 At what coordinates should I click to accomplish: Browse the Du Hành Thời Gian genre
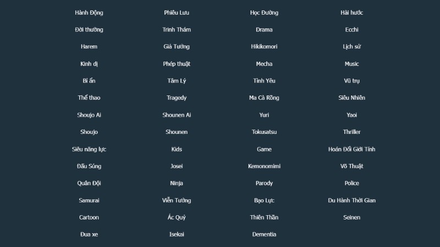[x=352, y=200]
